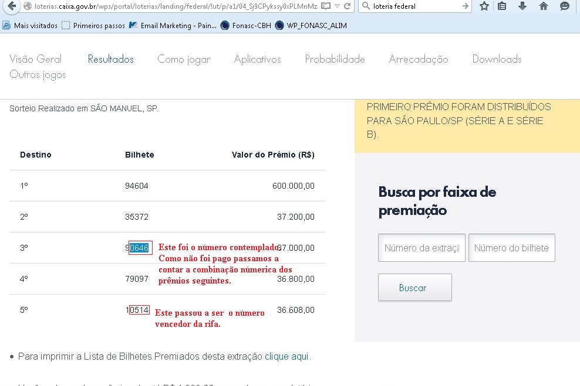Open the Como jogar menu item
Image resolution: width=580 pixels, height=386 pixels.
183,59
